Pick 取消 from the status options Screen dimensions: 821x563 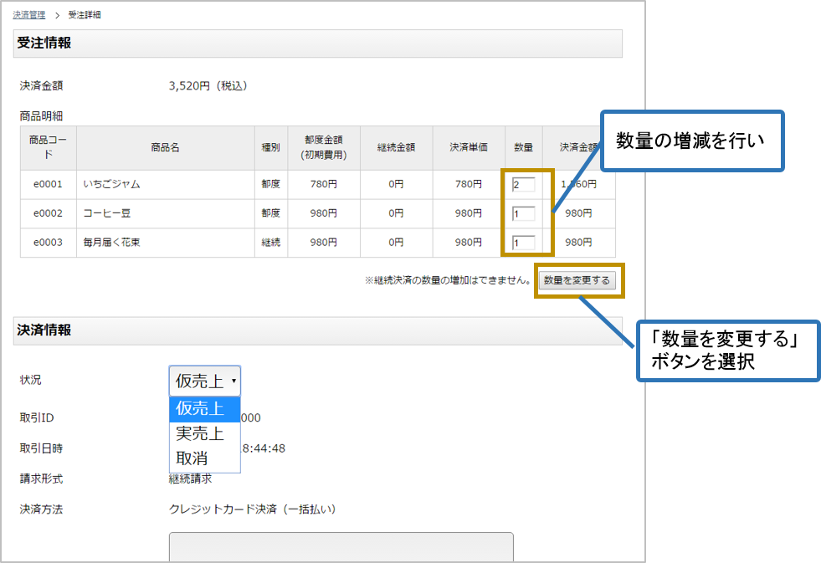click(192, 458)
